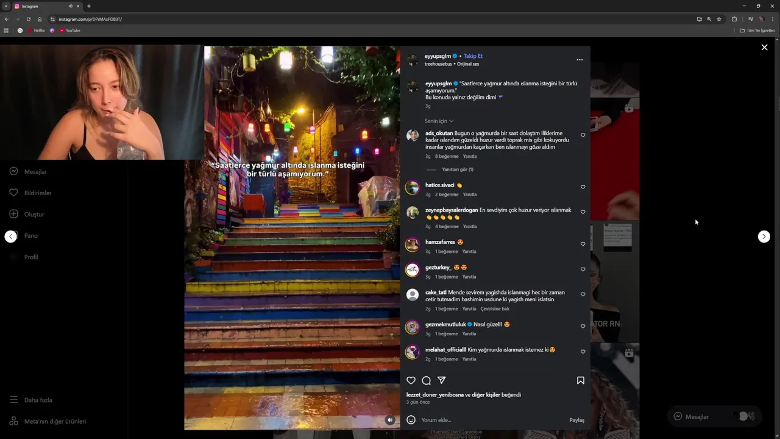Screen dimensions: 780x439
Task: Reply to ads_okutan's comment with Yanıtla
Action: 470,157
